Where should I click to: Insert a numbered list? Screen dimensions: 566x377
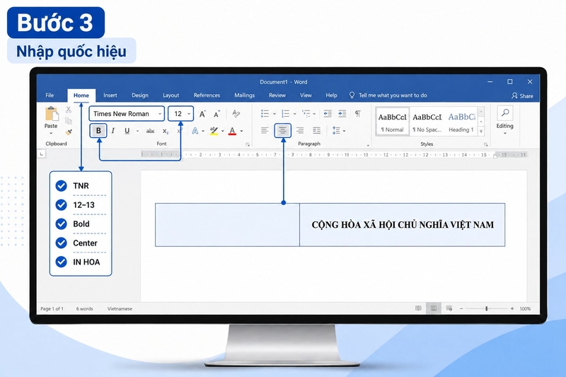(286, 114)
